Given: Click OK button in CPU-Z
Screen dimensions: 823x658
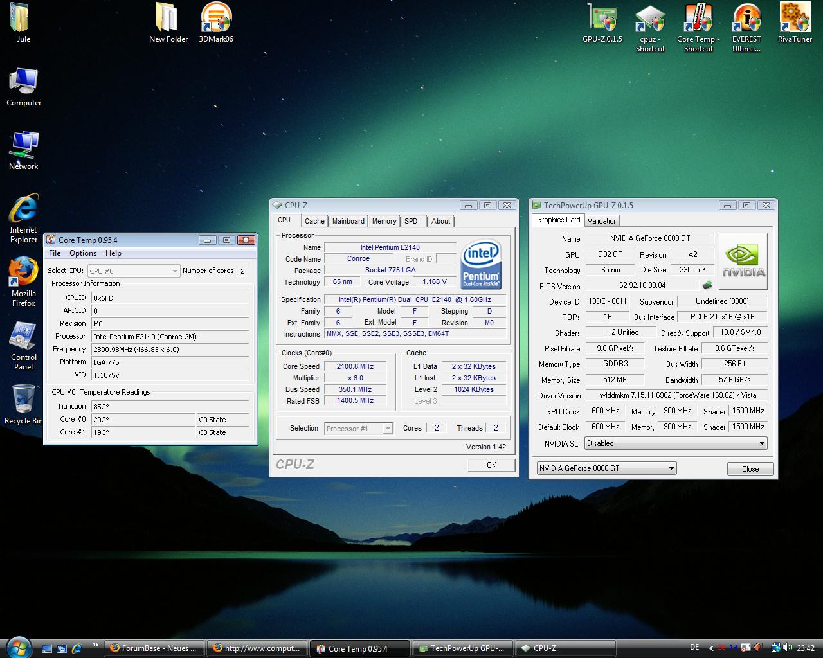Looking at the screenshot, I should (x=491, y=465).
